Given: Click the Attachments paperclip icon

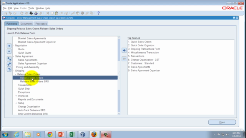Looking at the screenshot, I should point(87,13).
